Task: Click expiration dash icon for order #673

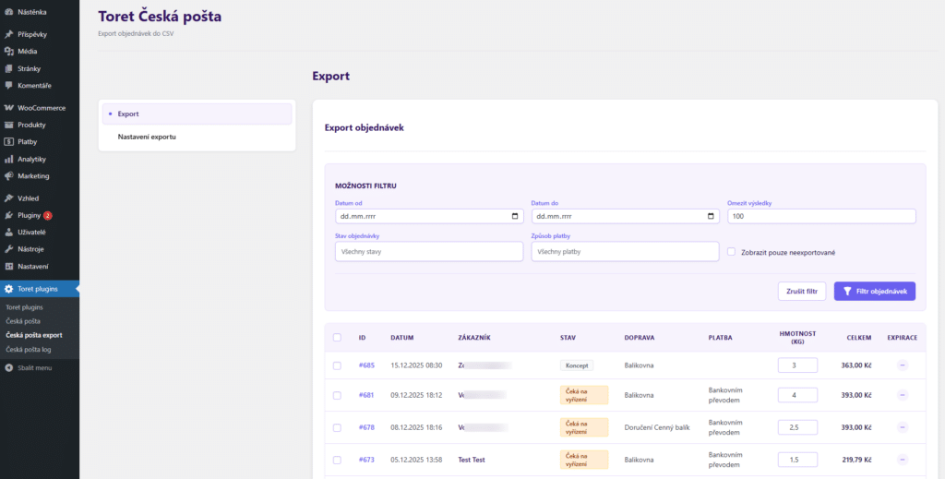Action: coord(903,460)
